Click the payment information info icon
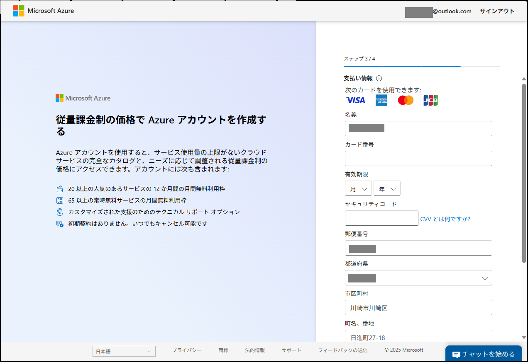Viewport: 528px width, 362px height. tap(379, 78)
